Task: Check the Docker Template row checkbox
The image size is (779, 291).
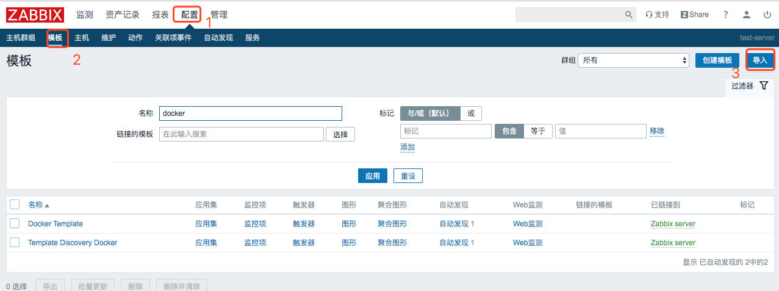Action: 15,223
